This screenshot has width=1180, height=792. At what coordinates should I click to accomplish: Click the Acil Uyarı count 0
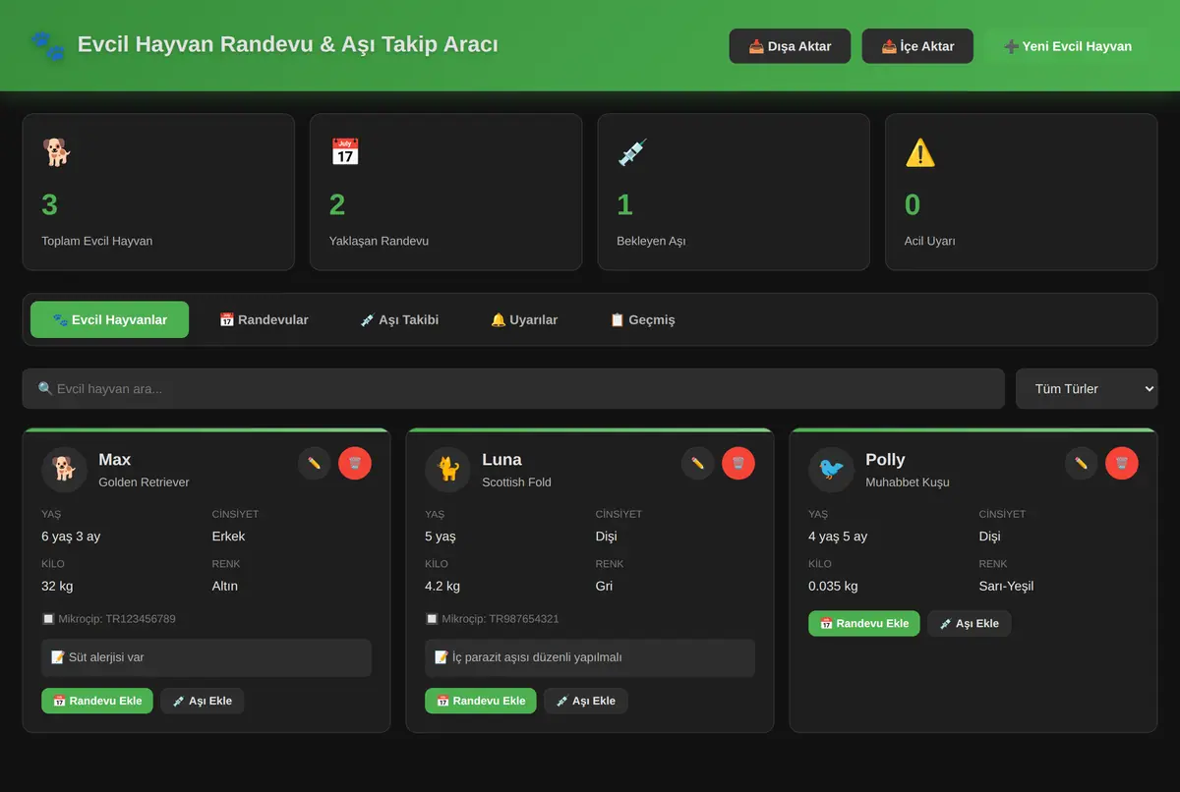click(x=913, y=204)
